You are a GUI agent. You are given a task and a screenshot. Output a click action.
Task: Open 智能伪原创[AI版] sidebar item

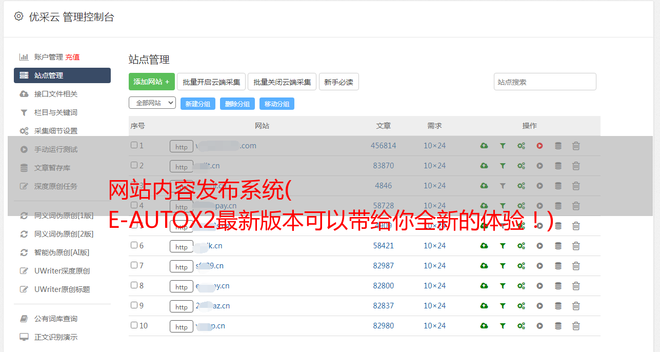62,252
